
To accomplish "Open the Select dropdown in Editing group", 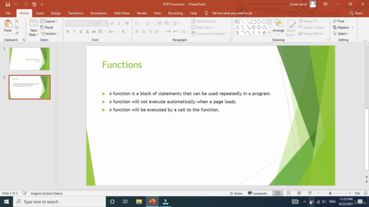I will click(341, 33).
